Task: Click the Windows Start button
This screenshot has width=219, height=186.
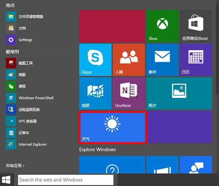Action: (6, 180)
